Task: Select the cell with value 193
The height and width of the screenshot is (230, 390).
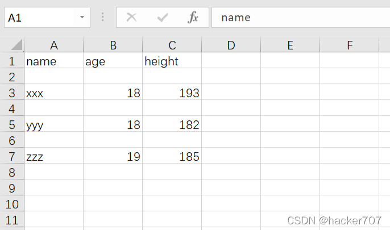Action: [x=172, y=93]
